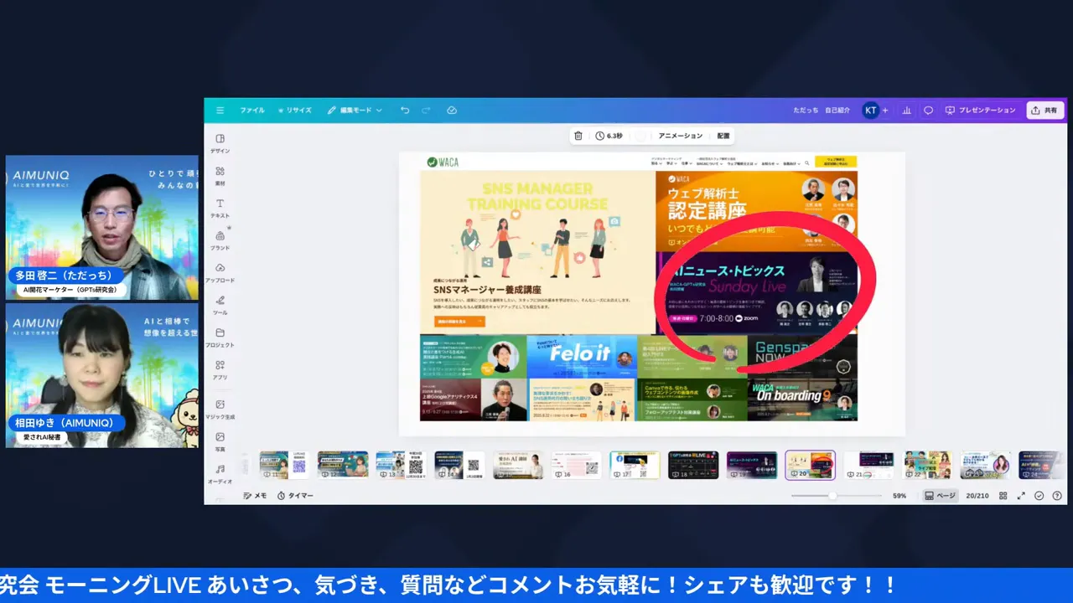Image resolution: width=1073 pixels, height=603 pixels.
Task: Toggle the ページ (Pages) panel view
Action: click(x=940, y=495)
